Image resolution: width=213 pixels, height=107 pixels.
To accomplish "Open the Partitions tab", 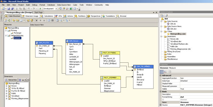I will (80, 16).
